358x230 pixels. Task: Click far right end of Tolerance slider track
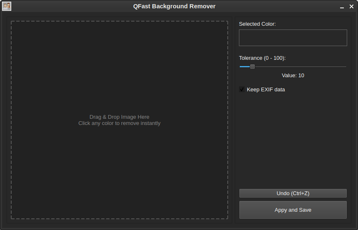tap(345, 66)
